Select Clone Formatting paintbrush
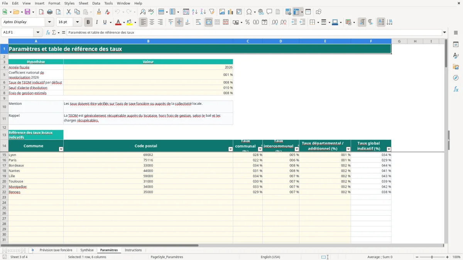 click(99, 12)
